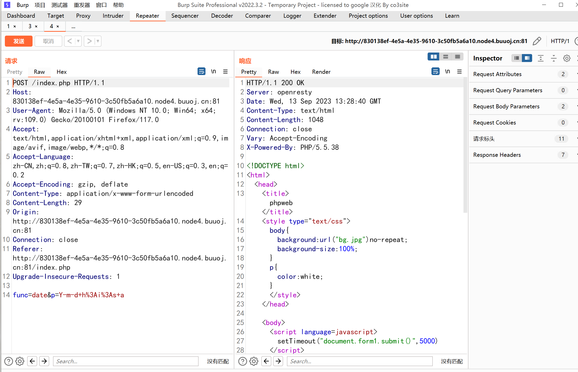578x372 pixels.
Task: Click the 发送 send button
Action: tap(19, 41)
